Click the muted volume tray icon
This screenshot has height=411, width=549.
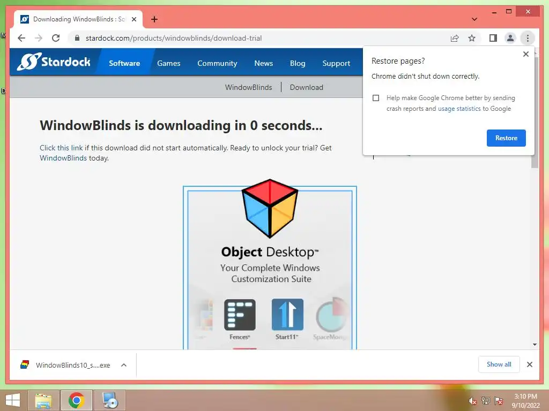tap(472, 401)
